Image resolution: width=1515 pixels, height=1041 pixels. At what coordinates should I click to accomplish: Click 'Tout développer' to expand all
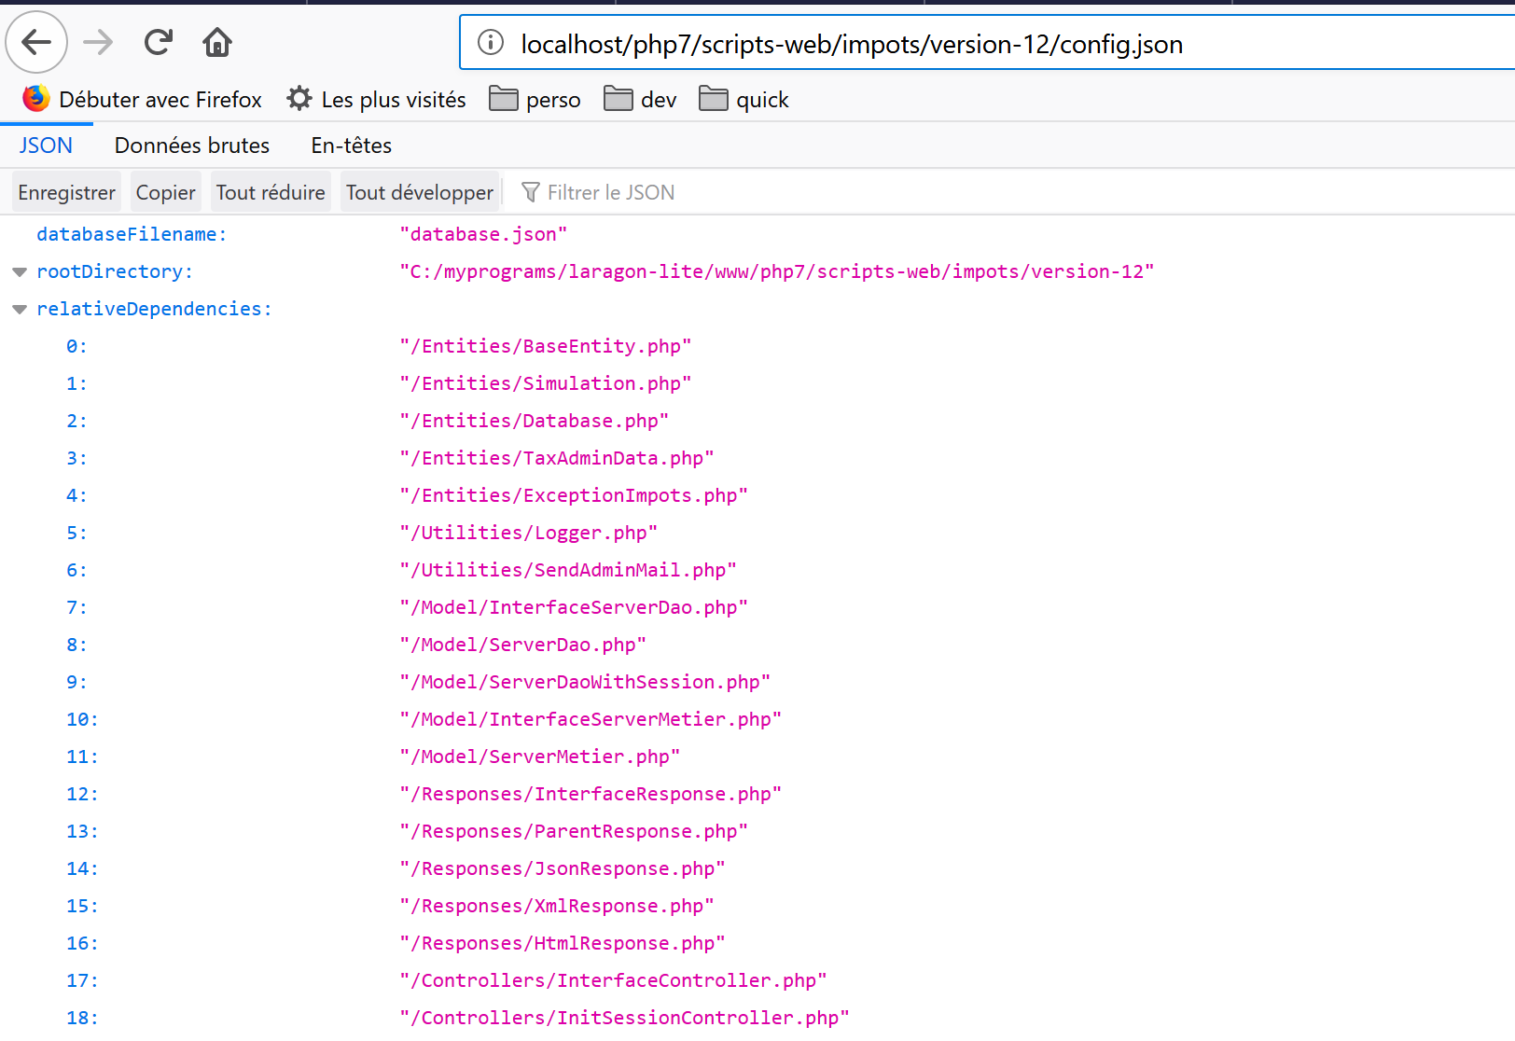pyautogui.click(x=420, y=193)
